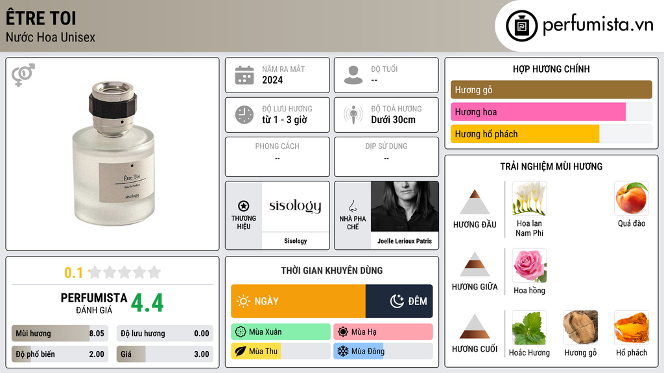This screenshot has height=373, width=664.
Task: Click the Trải nghiệm mùi hương heading
Action: 551,166
